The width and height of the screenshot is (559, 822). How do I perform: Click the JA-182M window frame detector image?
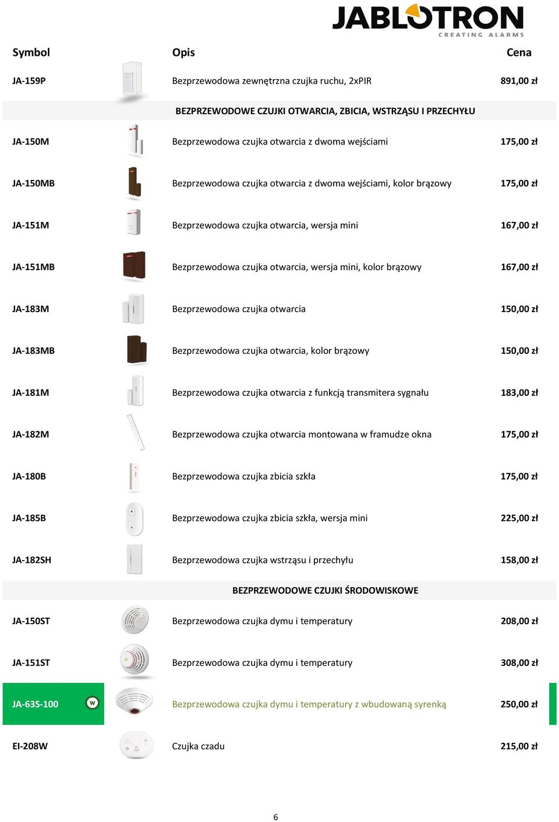coord(136,433)
